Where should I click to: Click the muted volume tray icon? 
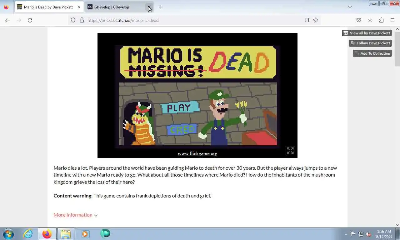pos(368,234)
